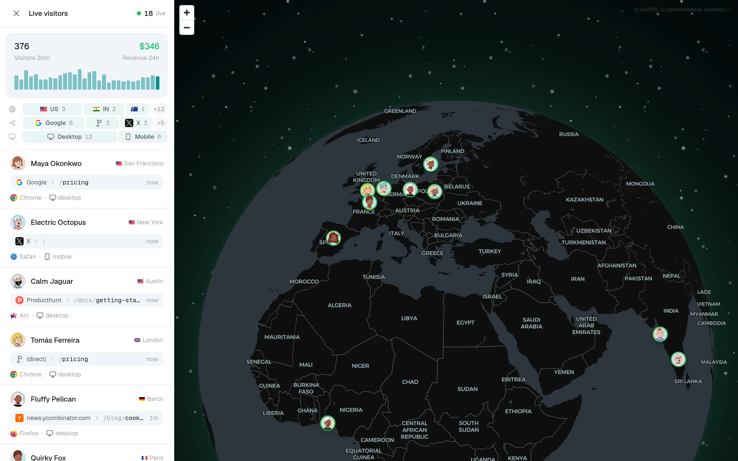Zoom out on the map
738x461 pixels.
click(x=187, y=28)
